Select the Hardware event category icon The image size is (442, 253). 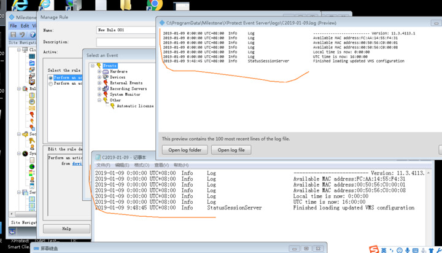point(106,72)
